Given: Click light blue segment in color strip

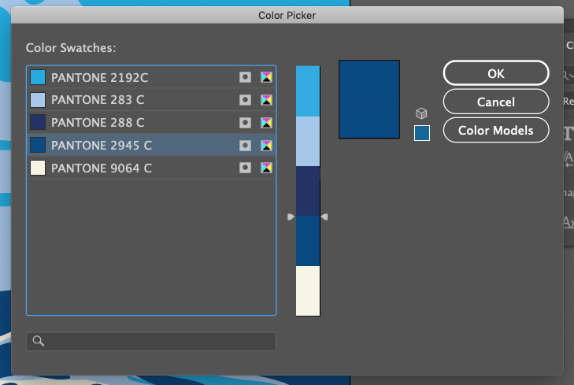Looking at the screenshot, I should coord(308,142).
